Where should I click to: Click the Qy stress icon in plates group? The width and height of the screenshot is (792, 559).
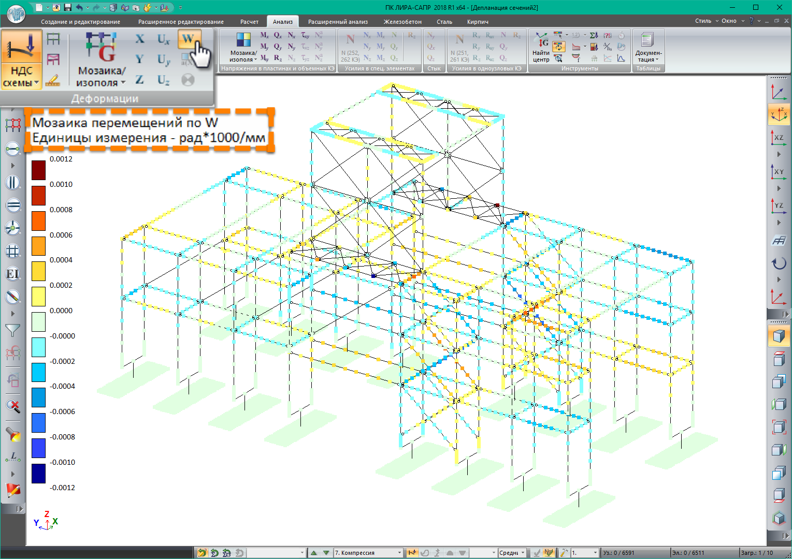[x=278, y=47]
